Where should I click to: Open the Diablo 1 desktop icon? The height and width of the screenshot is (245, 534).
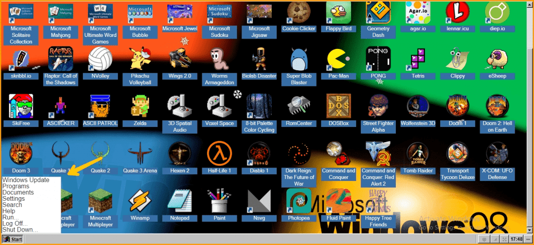(x=259, y=153)
